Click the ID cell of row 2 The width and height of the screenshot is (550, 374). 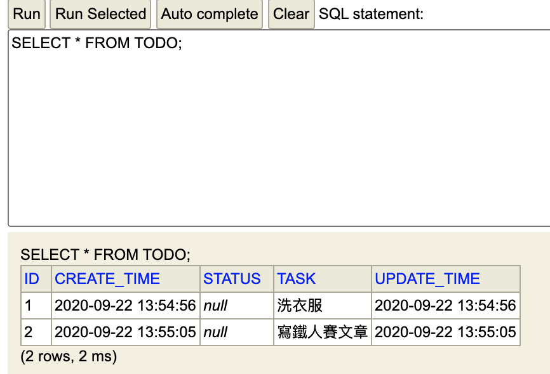pyautogui.click(x=36, y=332)
